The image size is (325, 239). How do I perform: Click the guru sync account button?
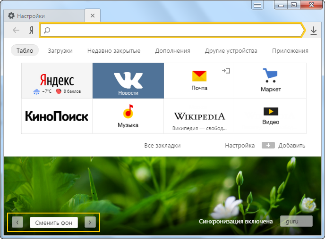(x=296, y=221)
